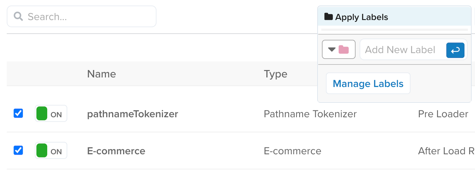This screenshot has width=475, height=174.
Task: Click the Pre Loader scope cell
Action: (x=443, y=114)
